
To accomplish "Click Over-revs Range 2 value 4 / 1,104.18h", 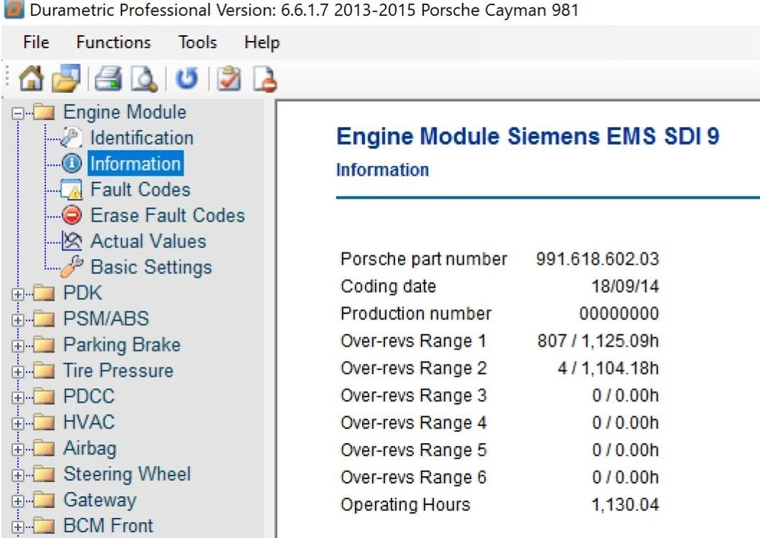I will [608, 368].
